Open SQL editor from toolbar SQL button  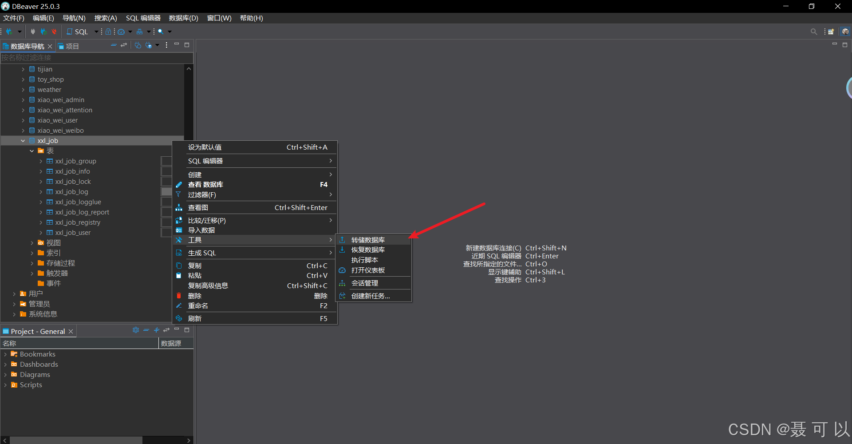click(x=77, y=32)
